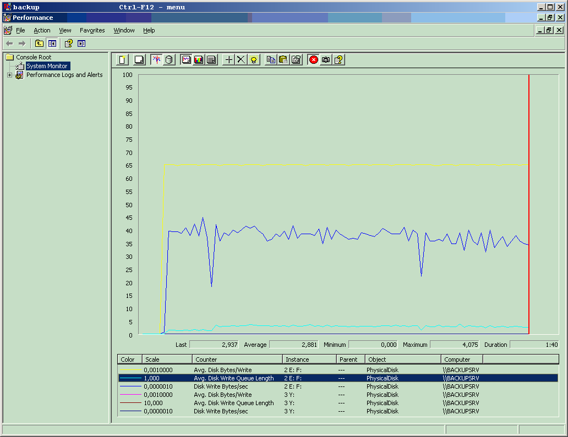Expand the Performance Logs and Alerts node

9,75
